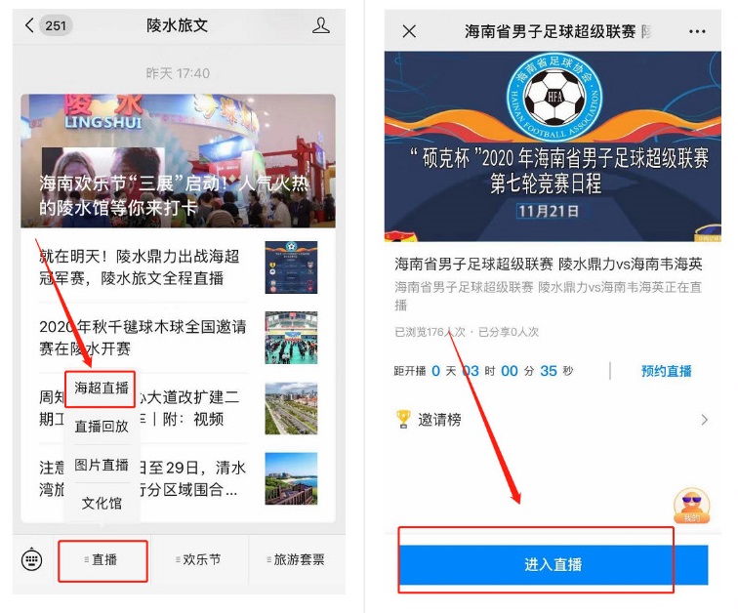Click the 进入直播 blue button

[553, 564]
